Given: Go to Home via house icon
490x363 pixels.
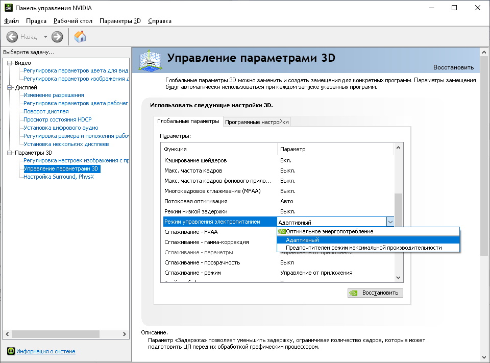Looking at the screenshot, I should (80, 37).
